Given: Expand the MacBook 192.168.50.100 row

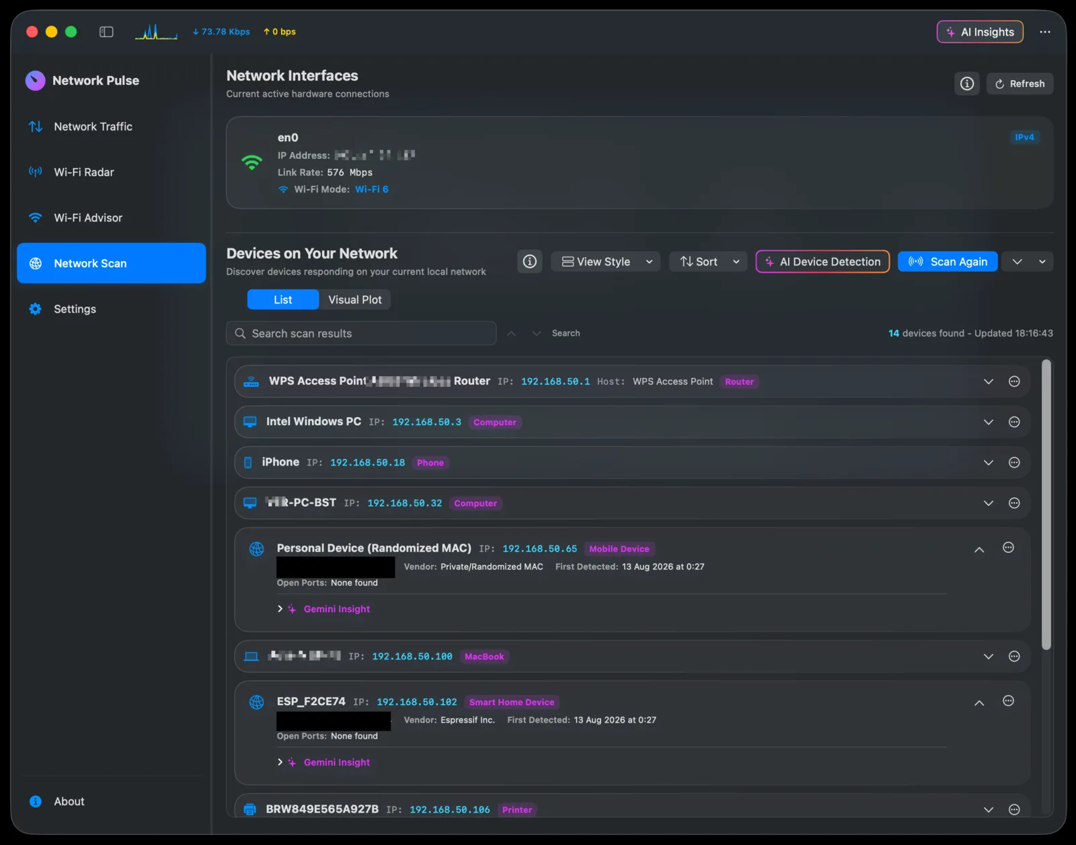Looking at the screenshot, I should 988,657.
